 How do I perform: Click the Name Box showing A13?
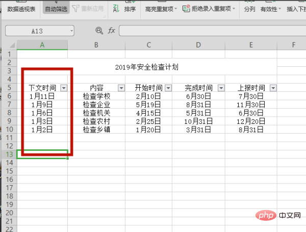tap(37, 31)
